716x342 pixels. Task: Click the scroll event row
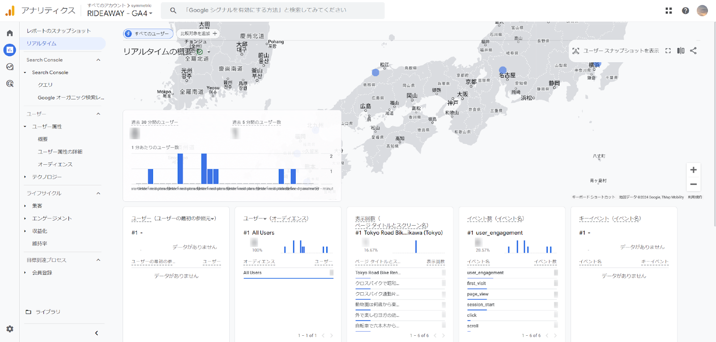[x=512, y=326]
